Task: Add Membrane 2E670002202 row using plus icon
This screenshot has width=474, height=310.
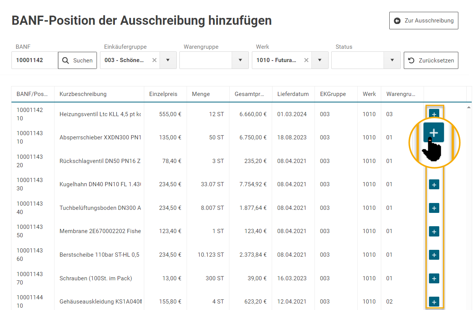Action: coord(434,231)
